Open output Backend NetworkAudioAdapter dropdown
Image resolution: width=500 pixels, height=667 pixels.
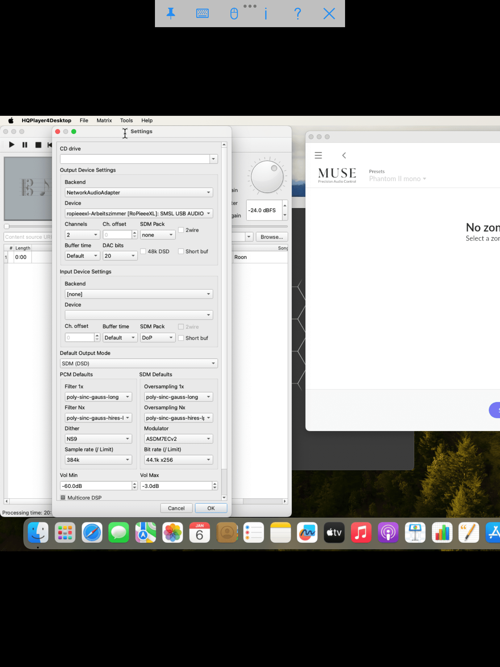pos(139,192)
